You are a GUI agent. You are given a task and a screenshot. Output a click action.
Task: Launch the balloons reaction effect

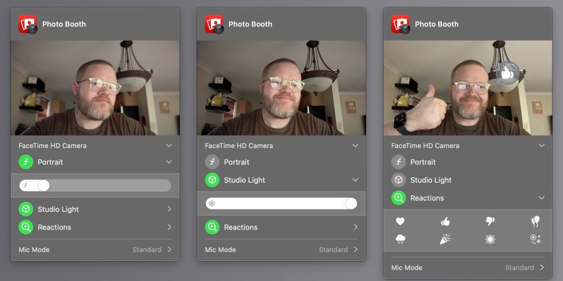[535, 221]
